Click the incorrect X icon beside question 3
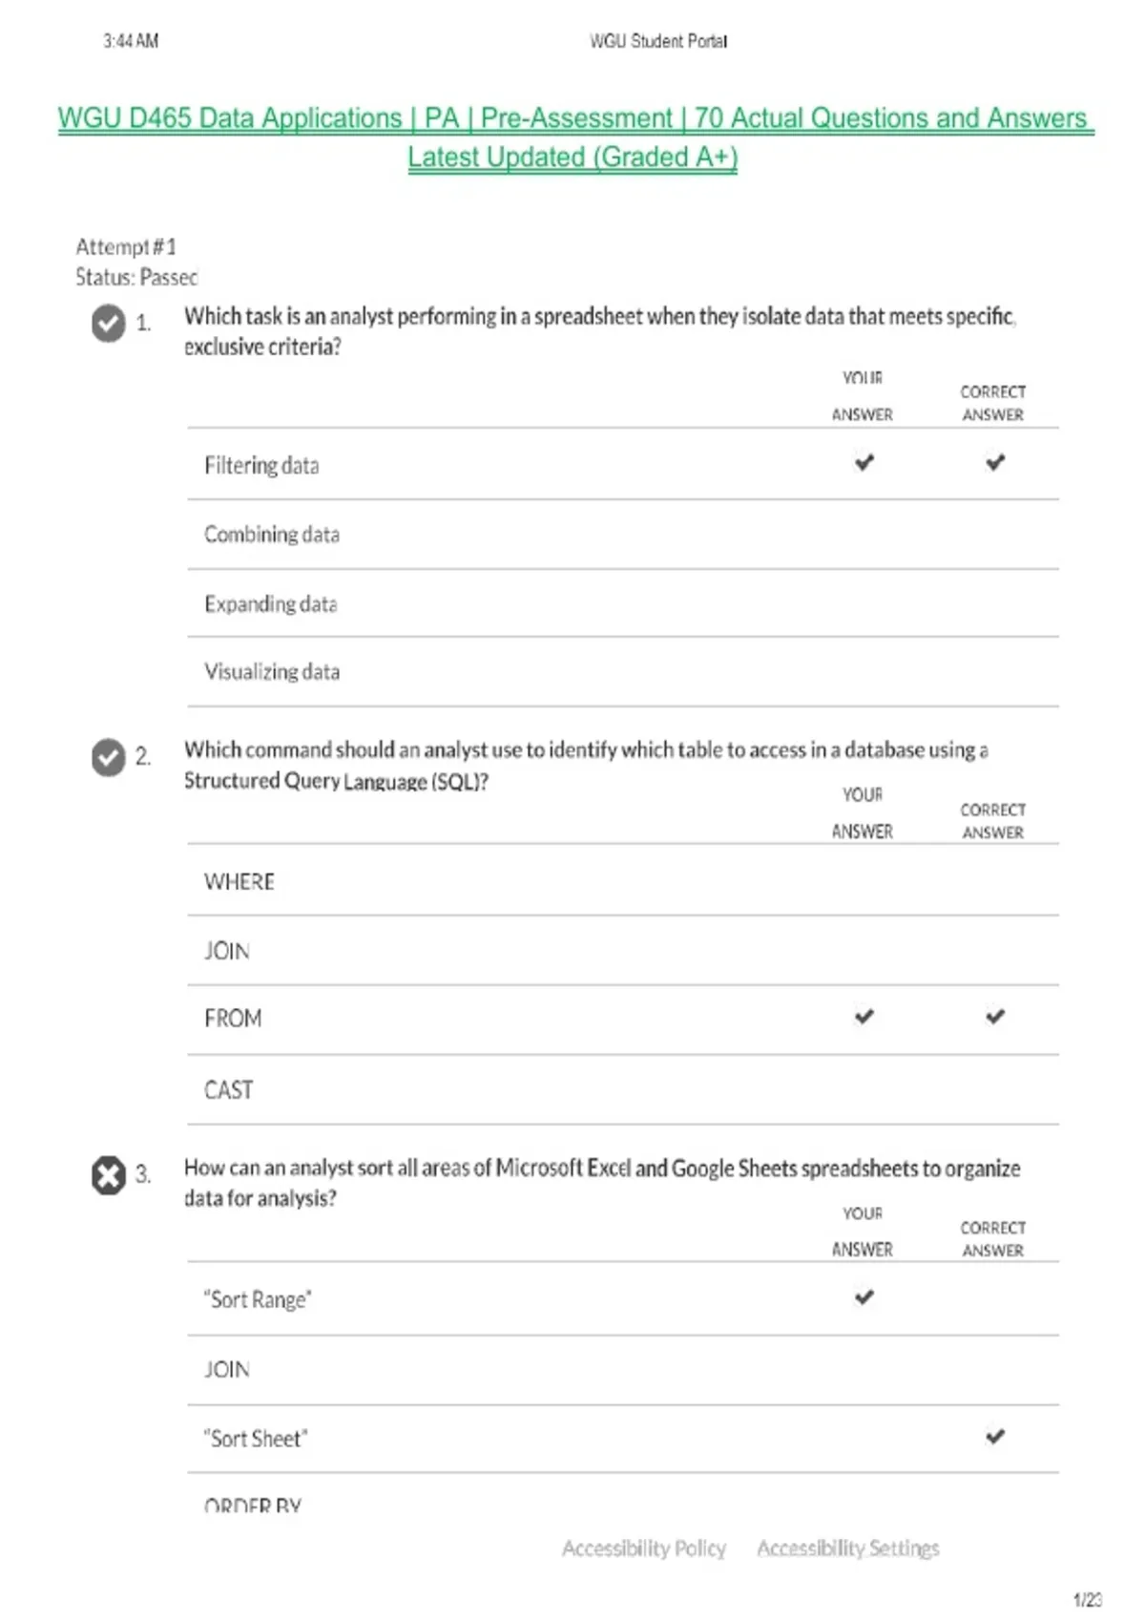This screenshot has width=1145, height=1623. pos(109,1175)
